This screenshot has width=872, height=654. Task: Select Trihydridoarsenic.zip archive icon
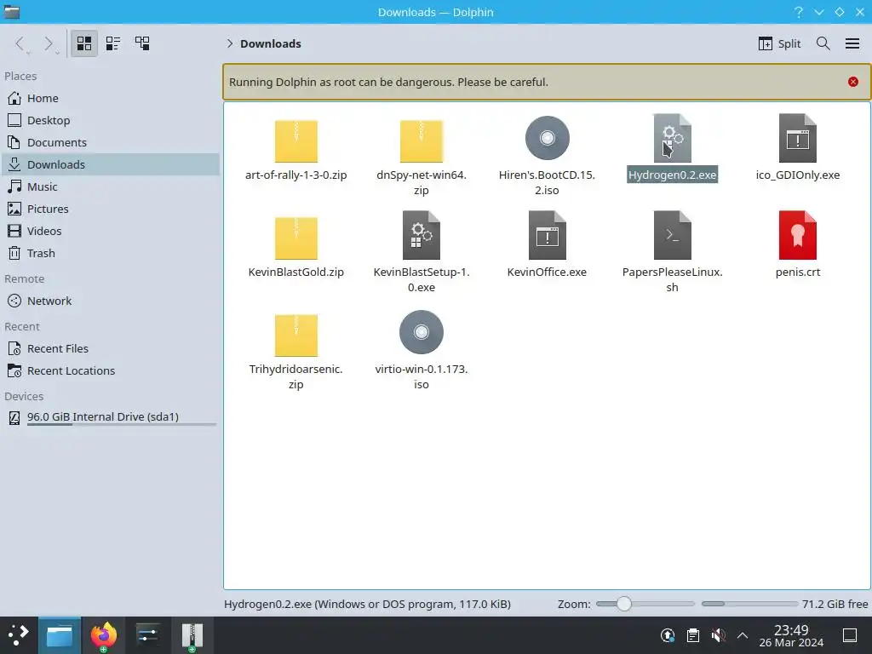pyautogui.click(x=295, y=336)
